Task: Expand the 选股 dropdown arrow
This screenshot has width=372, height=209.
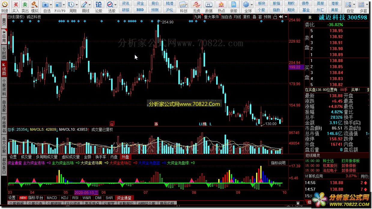Action: [x=116, y=4]
